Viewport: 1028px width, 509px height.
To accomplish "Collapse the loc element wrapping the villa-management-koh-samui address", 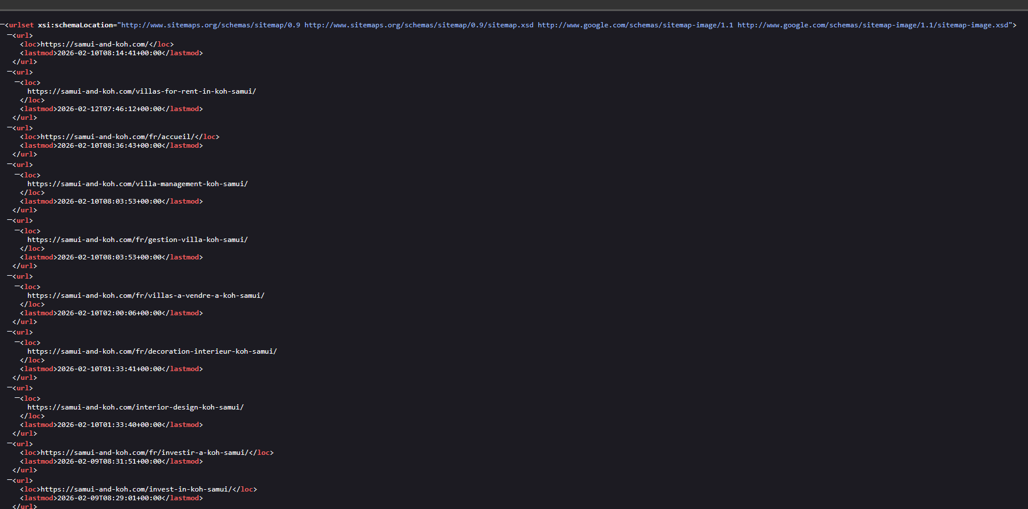I will coord(17,175).
